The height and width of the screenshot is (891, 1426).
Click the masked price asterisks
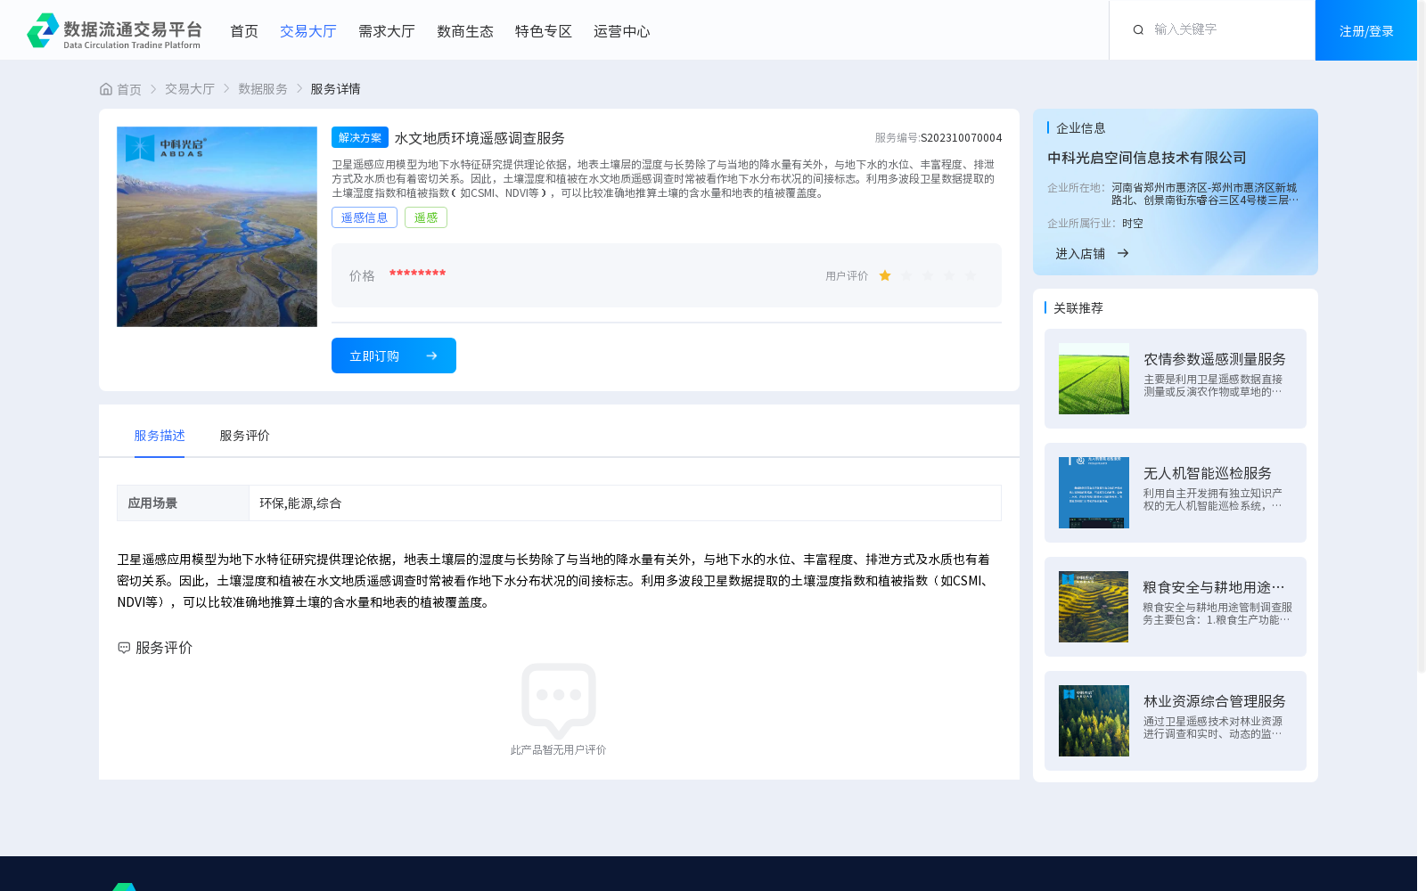(x=417, y=274)
